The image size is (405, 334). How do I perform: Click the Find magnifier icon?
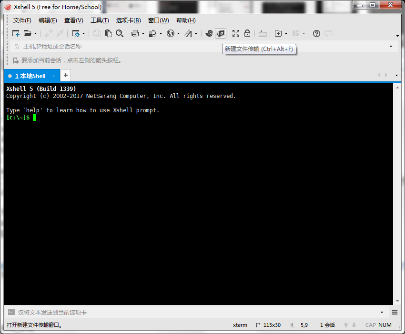pyautogui.click(x=120, y=33)
